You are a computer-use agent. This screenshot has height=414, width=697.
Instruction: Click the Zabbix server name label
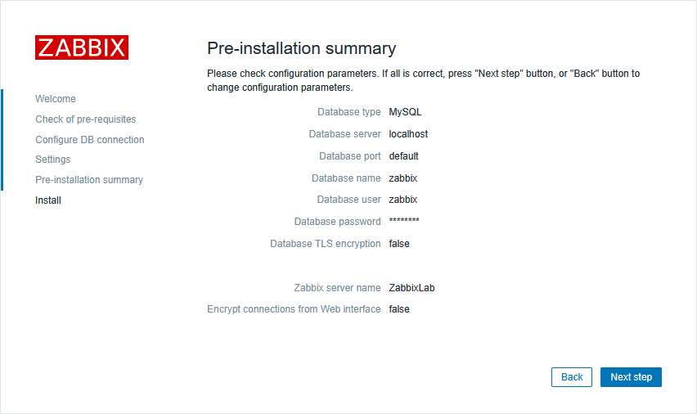coord(337,288)
